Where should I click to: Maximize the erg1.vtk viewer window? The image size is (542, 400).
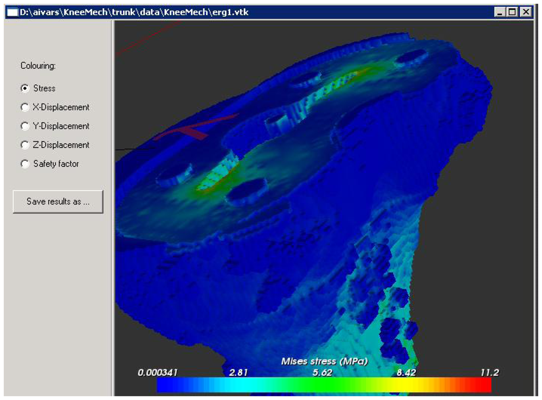pyautogui.click(x=513, y=12)
